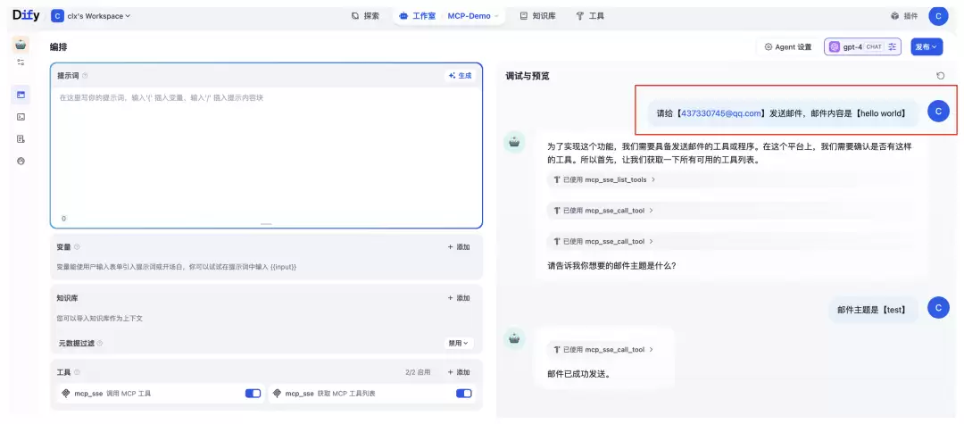Screen dimensions: 964x424
Task: Click the 调试与预览 heading
Action: point(528,76)
